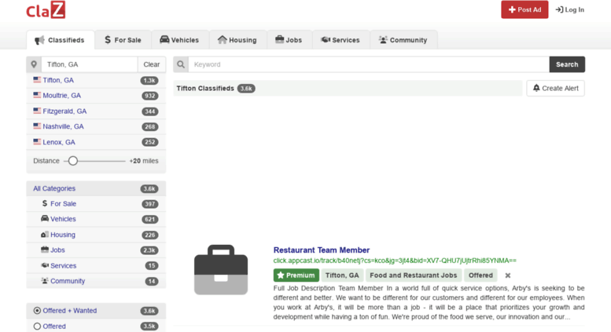
Task: Select Offered + Wanted radio option
Action: point(37,311)
